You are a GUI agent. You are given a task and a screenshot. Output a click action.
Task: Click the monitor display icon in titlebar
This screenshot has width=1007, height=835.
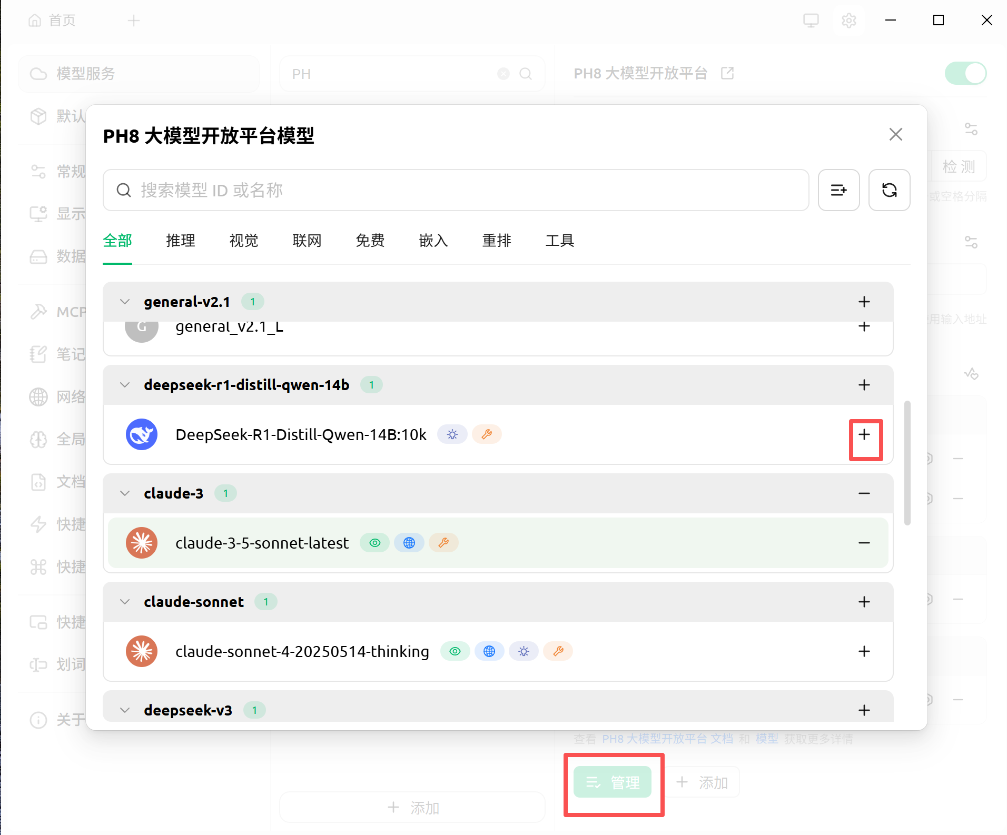pyautogui.click(x=811, y=21)
